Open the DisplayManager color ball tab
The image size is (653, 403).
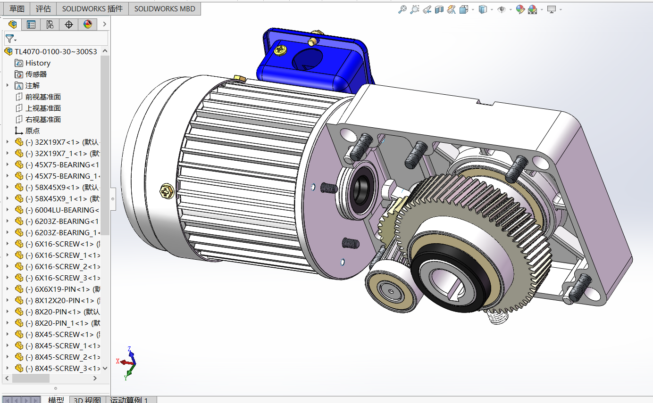pos(88,25)
